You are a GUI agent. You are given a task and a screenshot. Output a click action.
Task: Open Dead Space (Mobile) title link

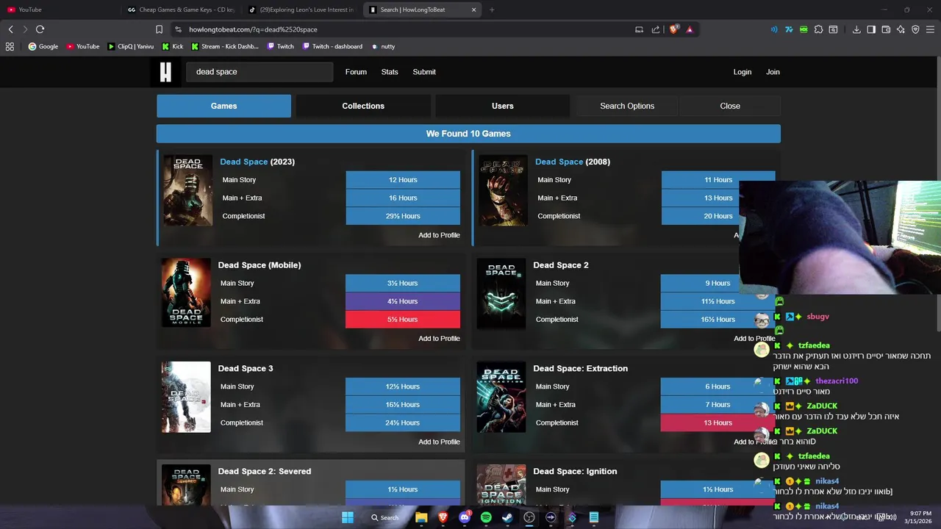point(260,265)
